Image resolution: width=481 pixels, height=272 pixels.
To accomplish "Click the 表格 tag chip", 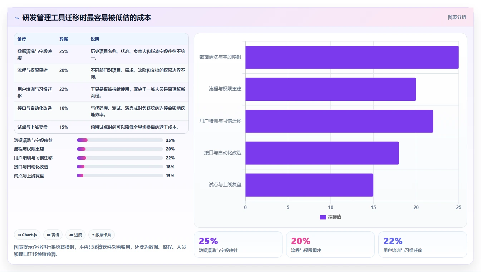I will pos(53,235).
